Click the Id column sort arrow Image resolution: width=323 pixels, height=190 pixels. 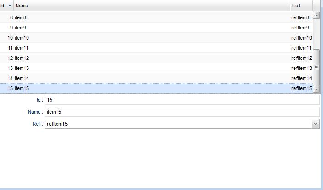click(10, 6)
